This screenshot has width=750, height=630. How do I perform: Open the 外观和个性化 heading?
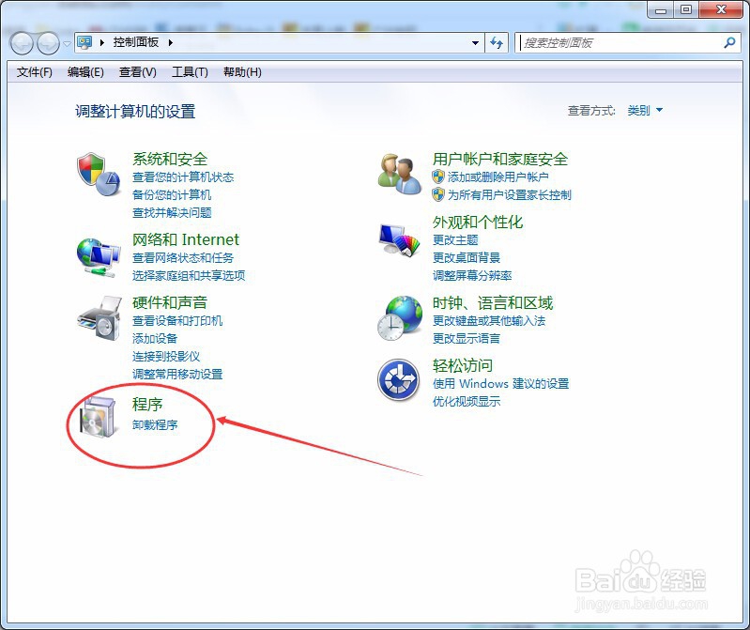click(478, 222)
